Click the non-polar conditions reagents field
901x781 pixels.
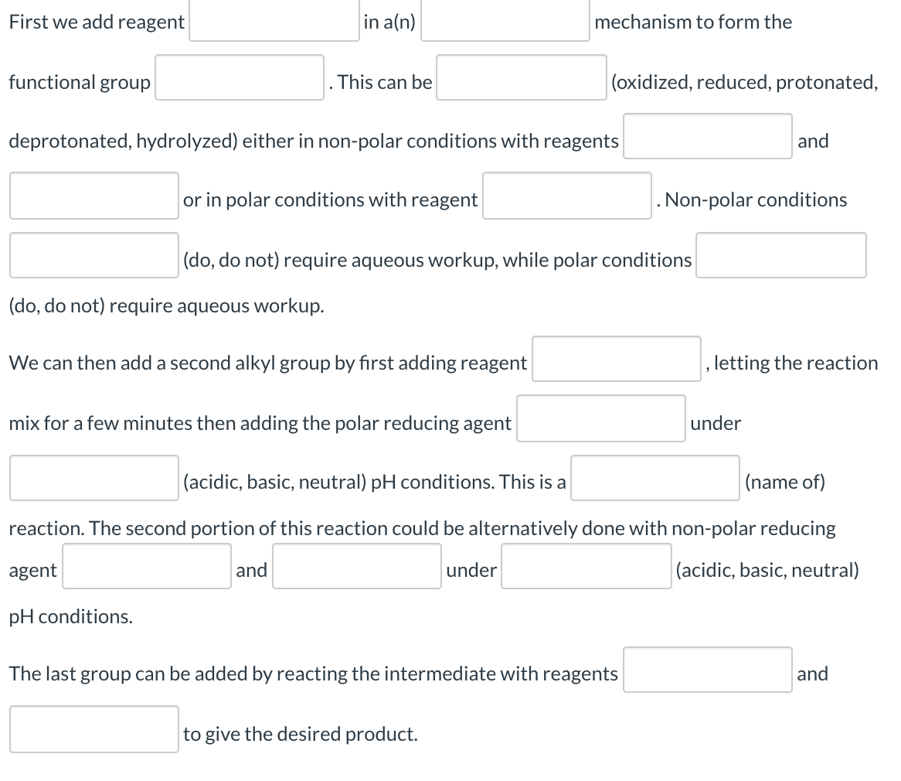(x=707, y=136)
